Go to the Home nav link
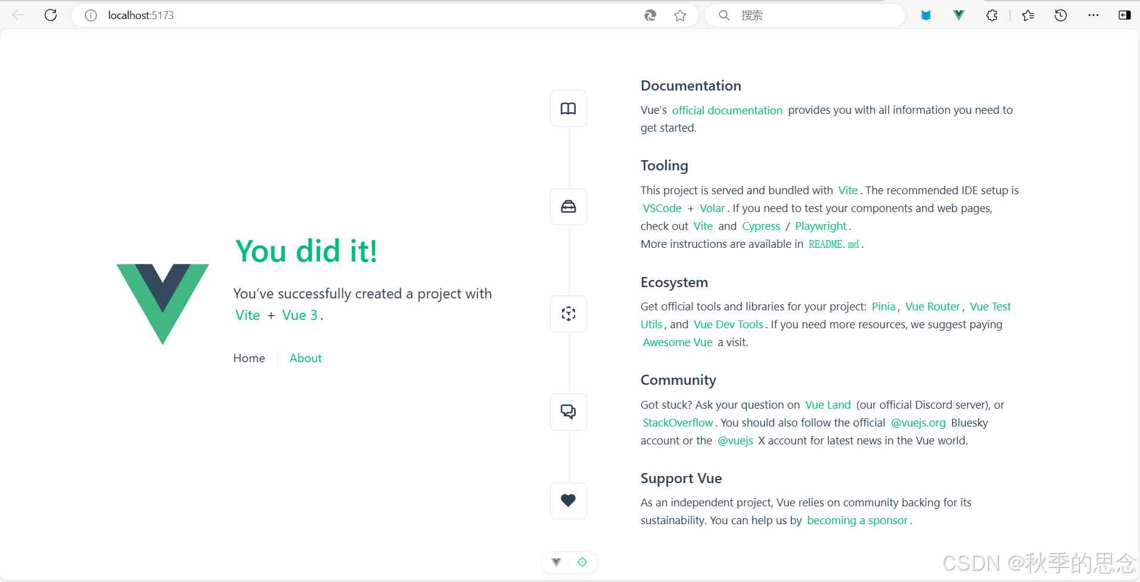Image resolution: width=1140 pixels, height=582 pixels. click(249, 358)
